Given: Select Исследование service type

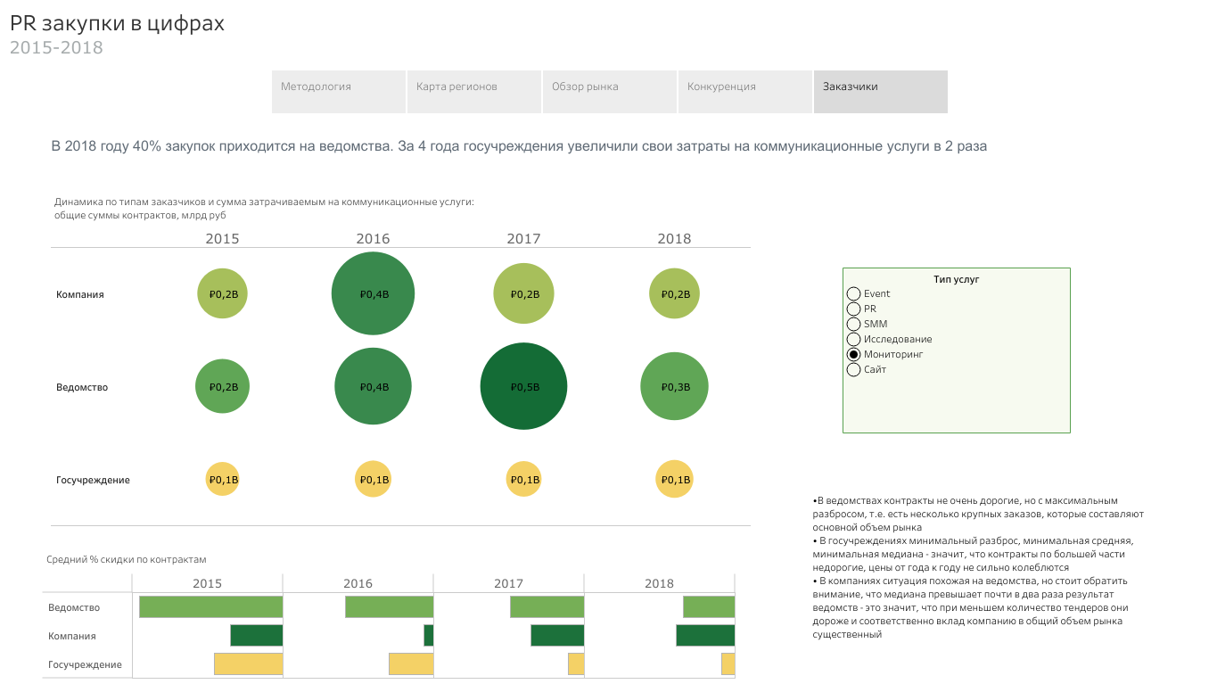Looking at the screenshot, I should point(853,339).
